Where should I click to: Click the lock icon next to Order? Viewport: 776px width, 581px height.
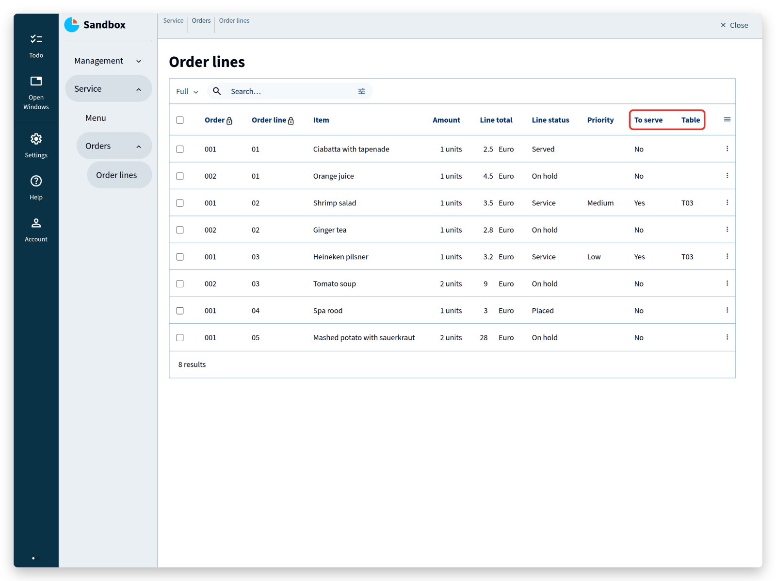tap(229, 121)
